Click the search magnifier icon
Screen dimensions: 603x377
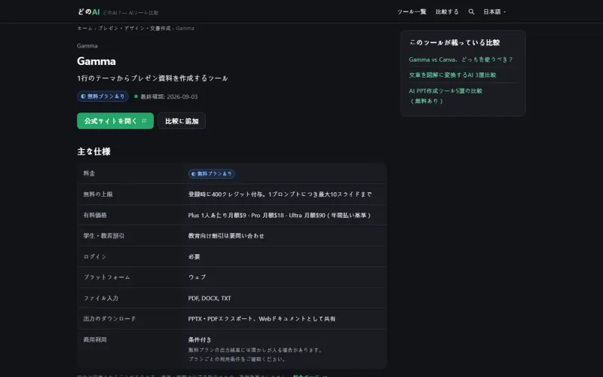[471, 12]
